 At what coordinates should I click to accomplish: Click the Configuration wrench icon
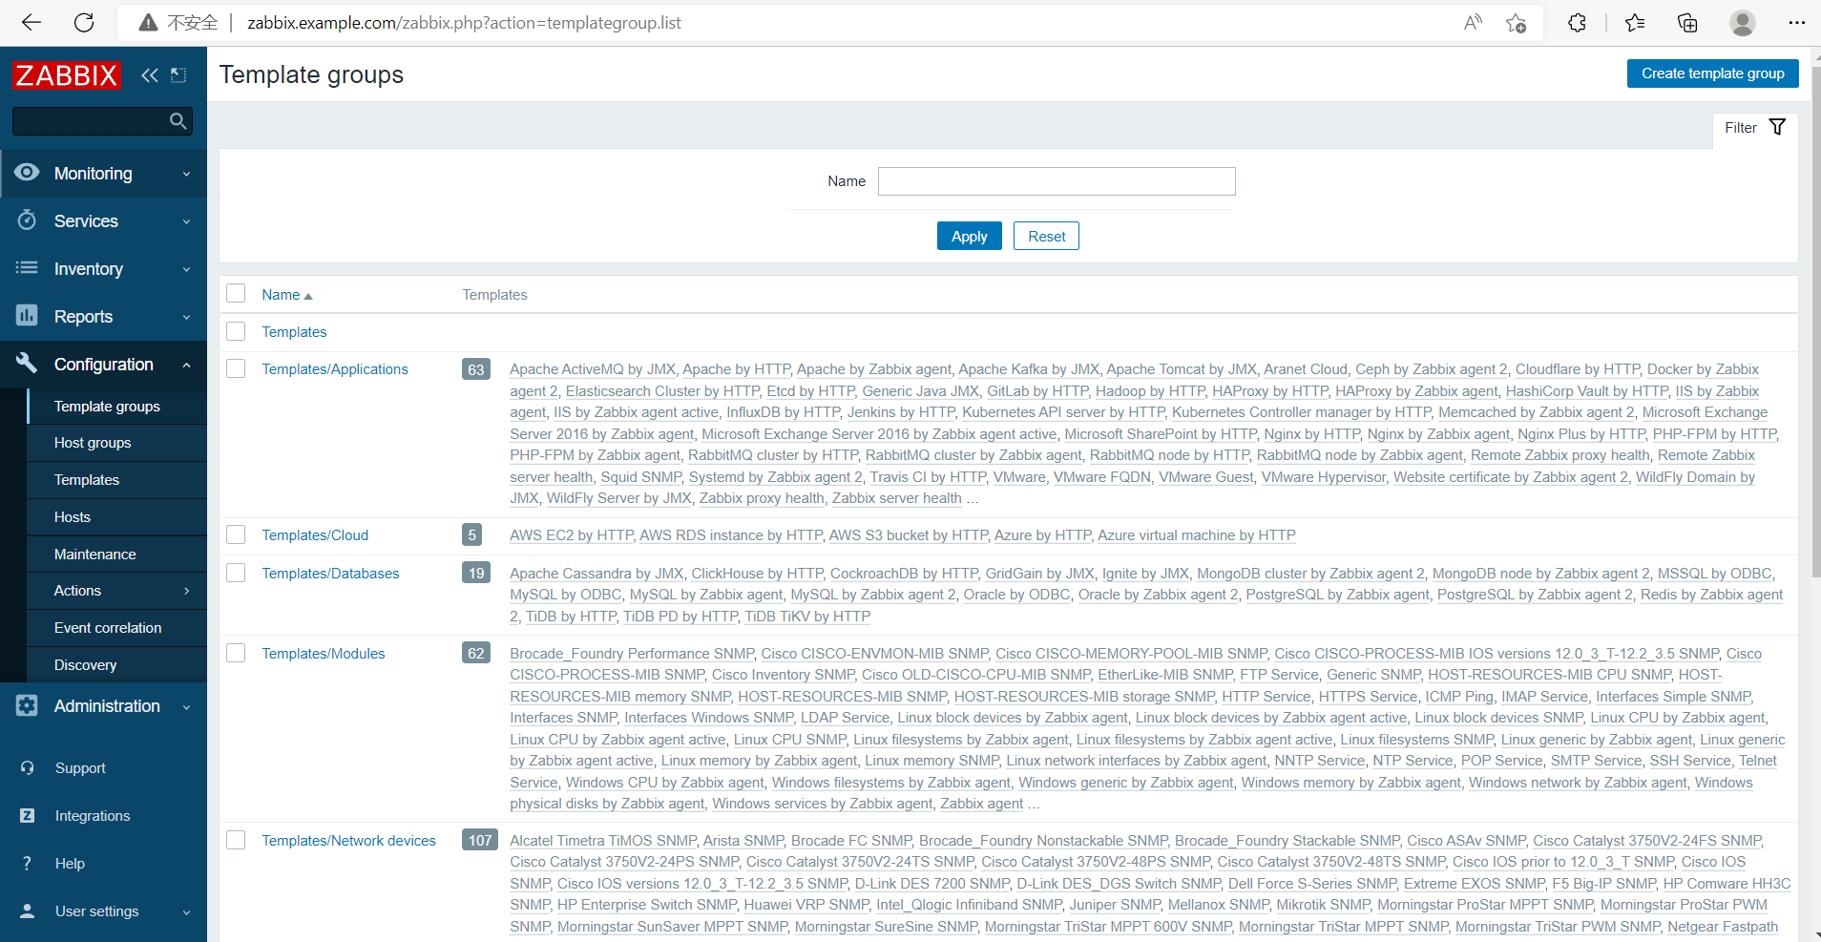click(27, 364)
